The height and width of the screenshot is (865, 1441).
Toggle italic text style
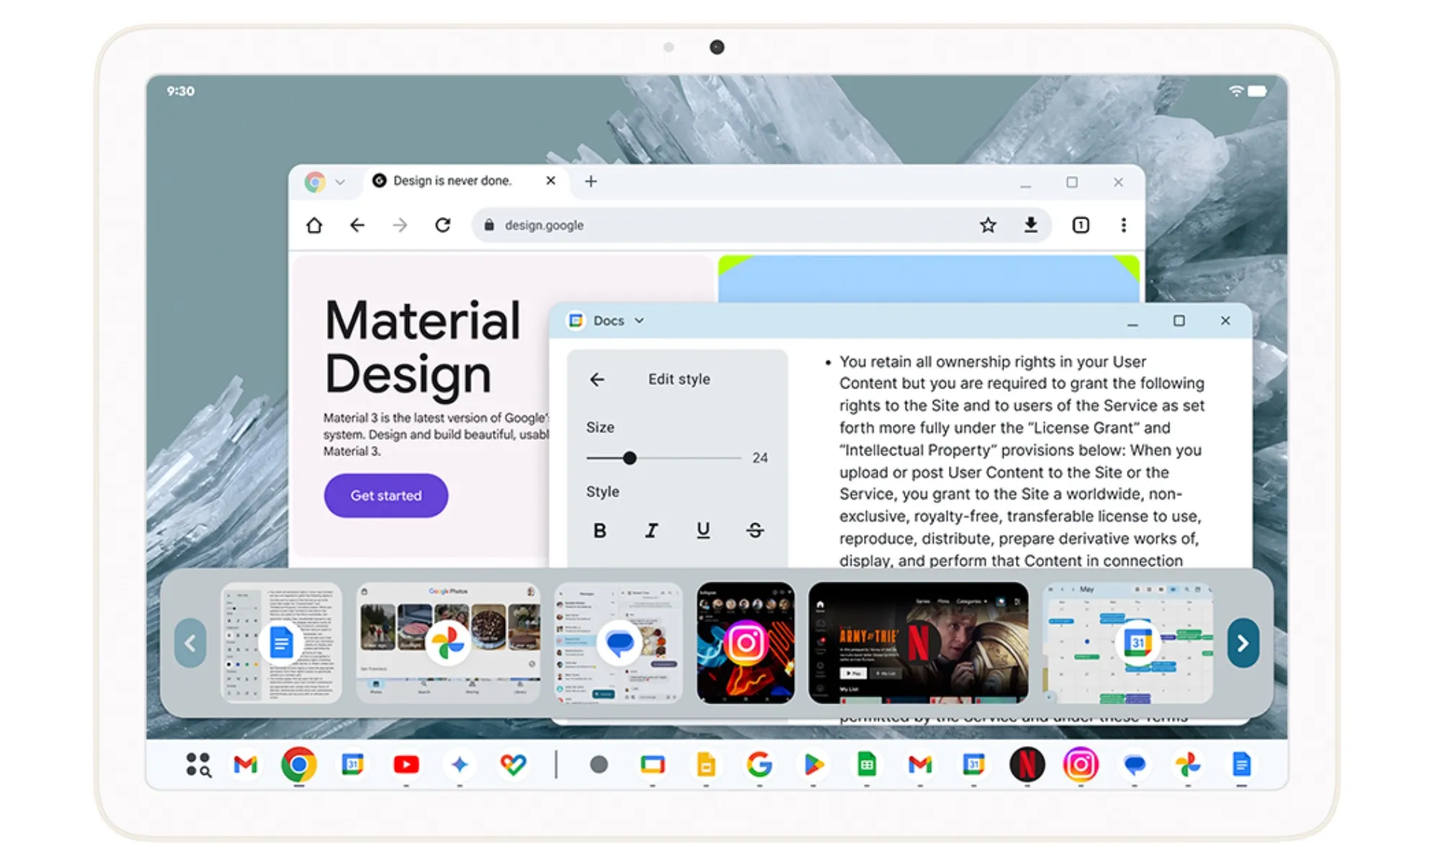(x=651, y=531)
